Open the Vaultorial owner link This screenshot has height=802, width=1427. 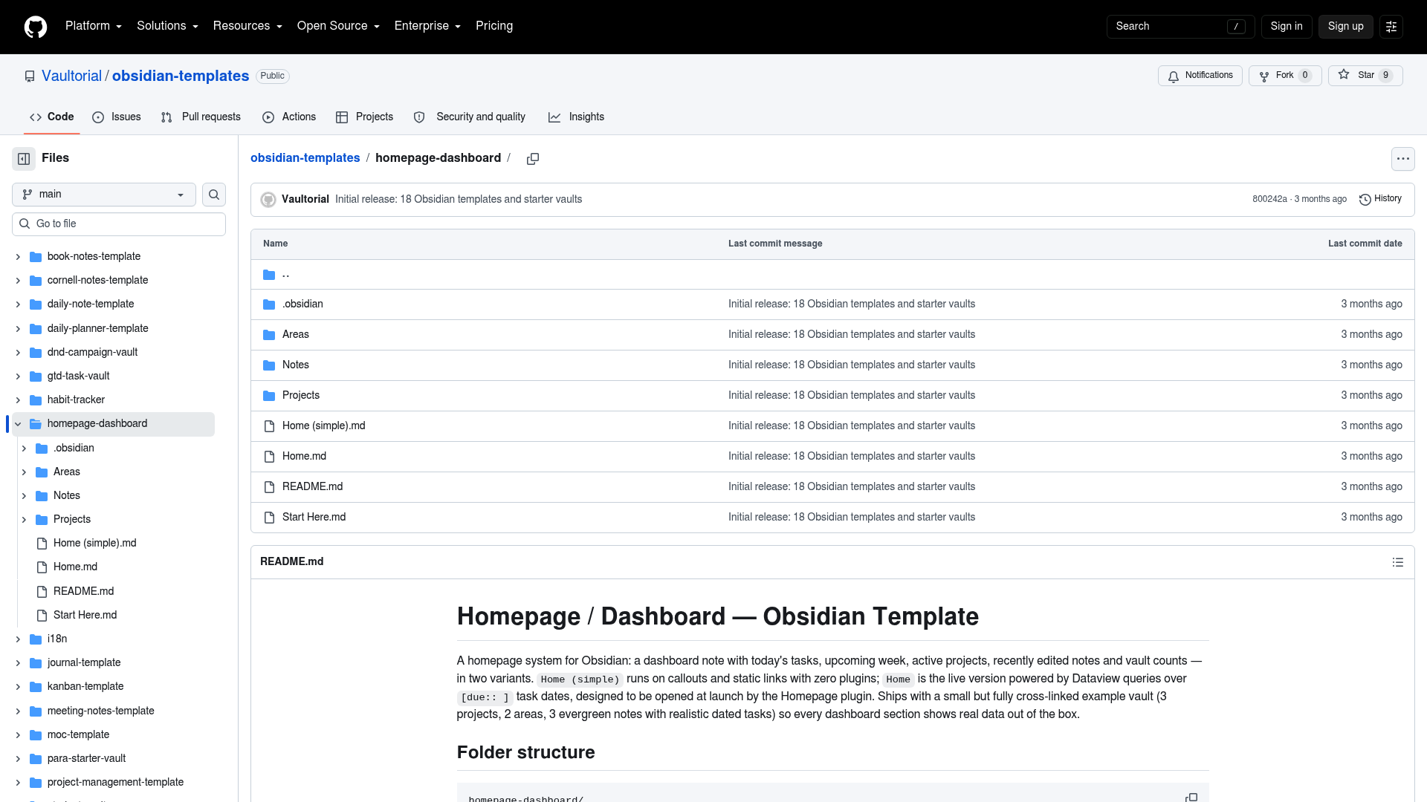[x=71, y=76]
